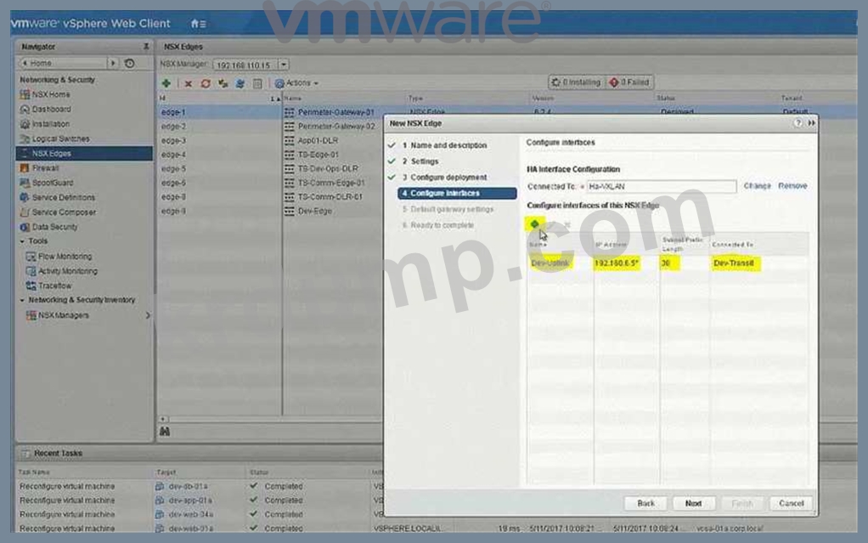Select wizard step 4 Configure interfaces
Image resolution: width=868 pixels, height=543 pixels.
457,194
